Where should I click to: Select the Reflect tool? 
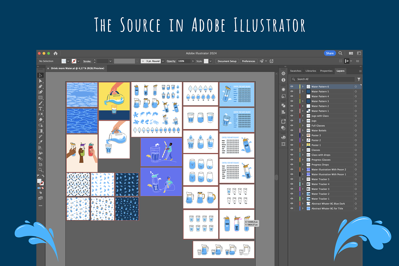(x=41, y=114)
